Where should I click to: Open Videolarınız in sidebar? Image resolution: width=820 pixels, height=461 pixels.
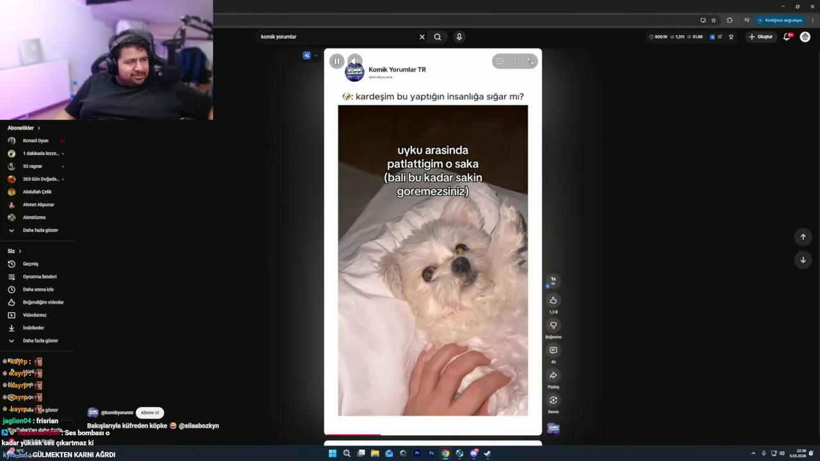(37, 315)
